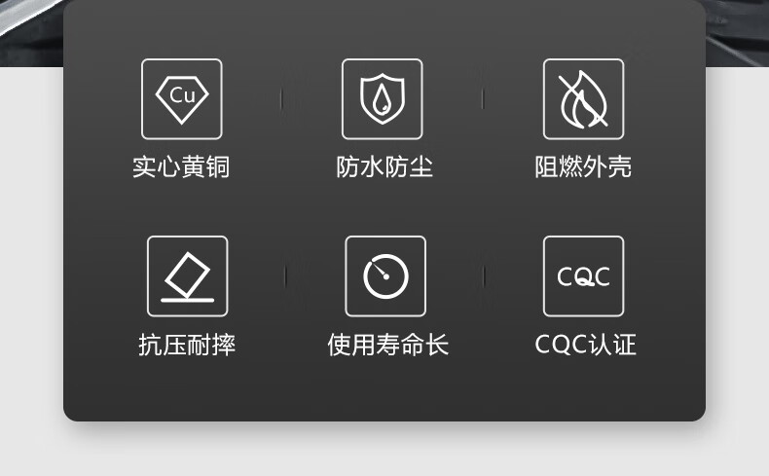Select the 防水防尘 text

pyautogui.click(x=384, y=166)
